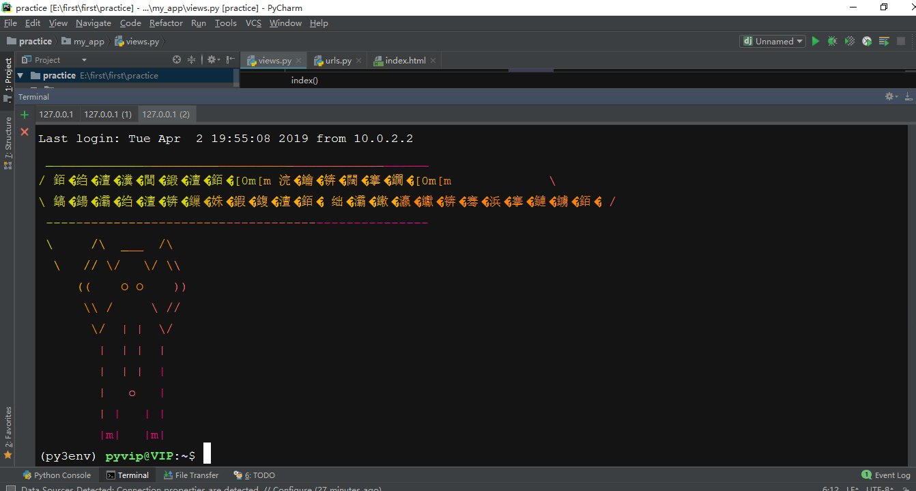Screen dimensions: 916x491
Task: Open the VCS menu
Action: (x=253, y=23)
